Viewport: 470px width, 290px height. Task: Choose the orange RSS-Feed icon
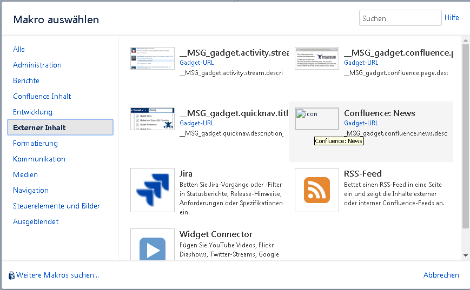[317, 190]
